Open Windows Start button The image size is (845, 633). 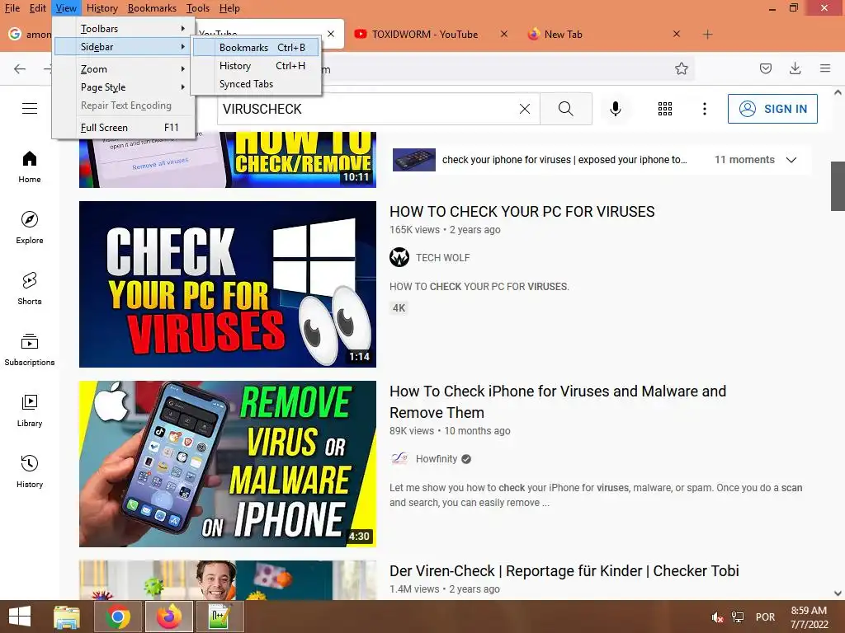[x=20, y=617]
